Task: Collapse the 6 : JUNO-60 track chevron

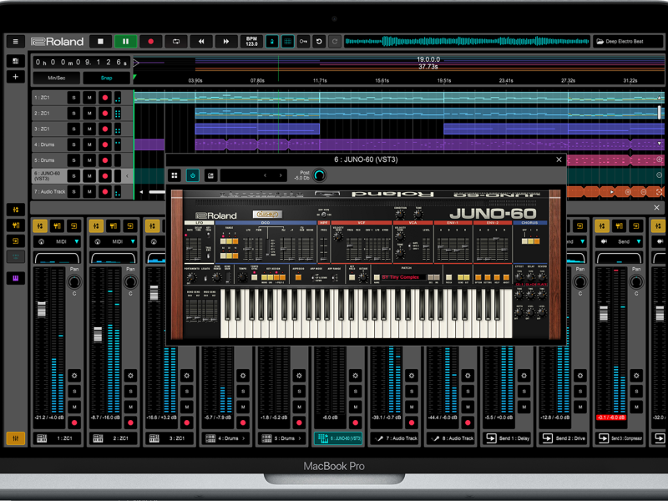Action: click(x=127, y=176)
